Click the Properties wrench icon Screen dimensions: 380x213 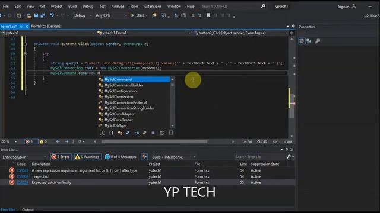coord(318,41)
